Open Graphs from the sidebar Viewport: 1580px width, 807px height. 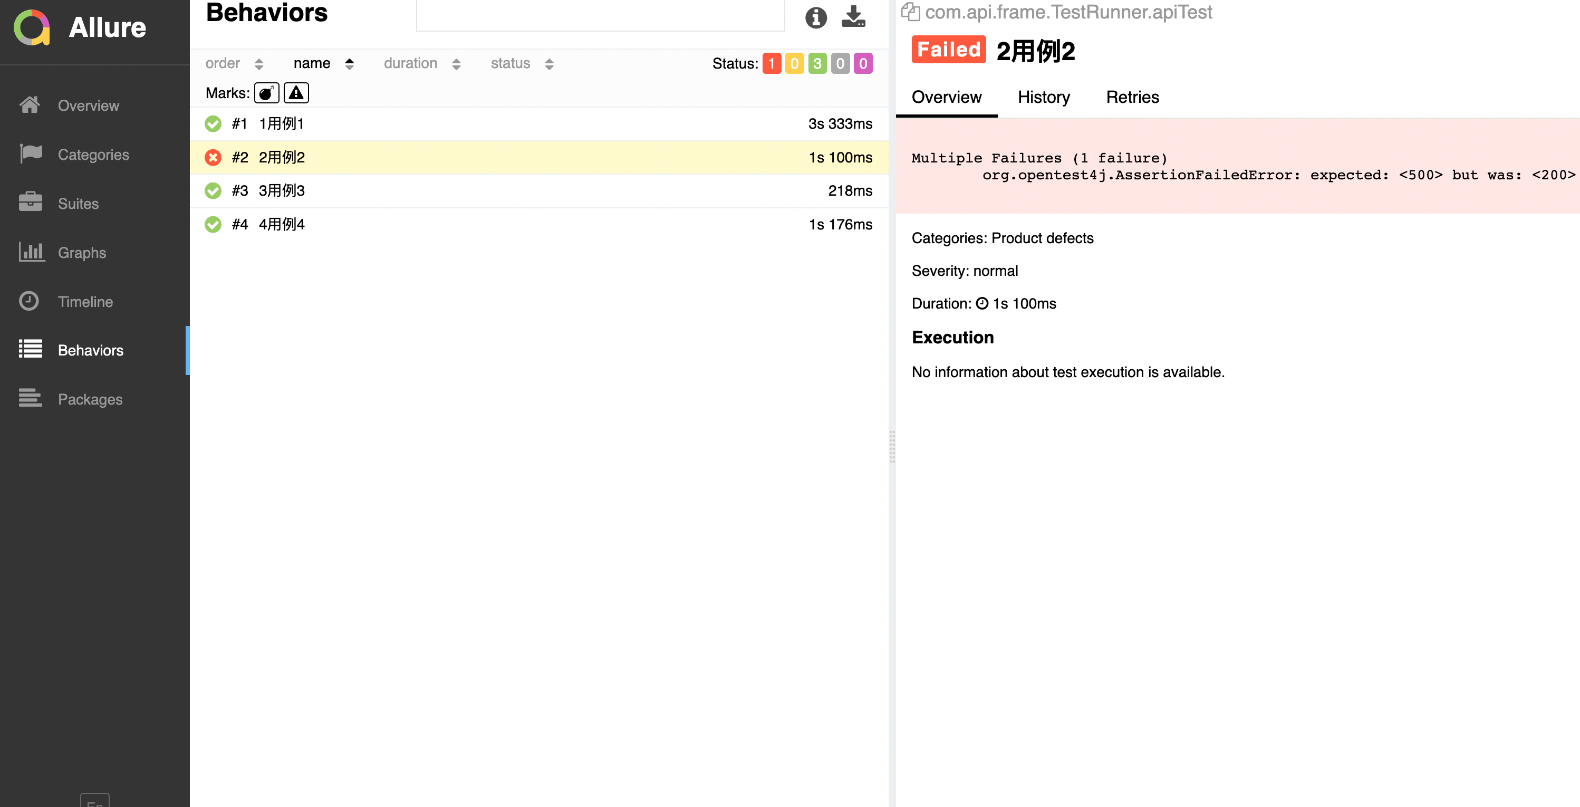82,253
